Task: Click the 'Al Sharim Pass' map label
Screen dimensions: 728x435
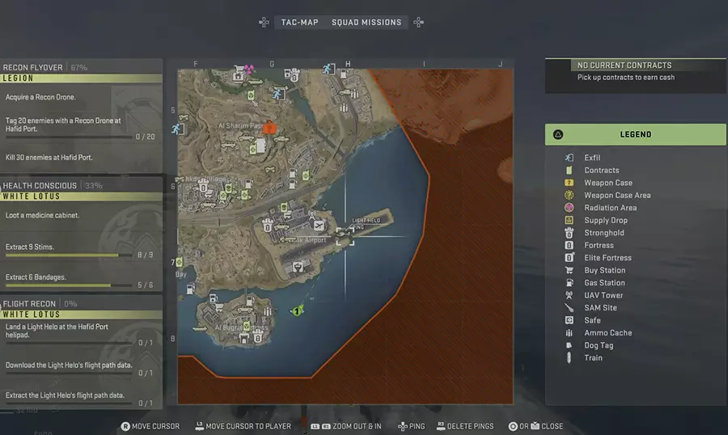Action: point(239,126)
